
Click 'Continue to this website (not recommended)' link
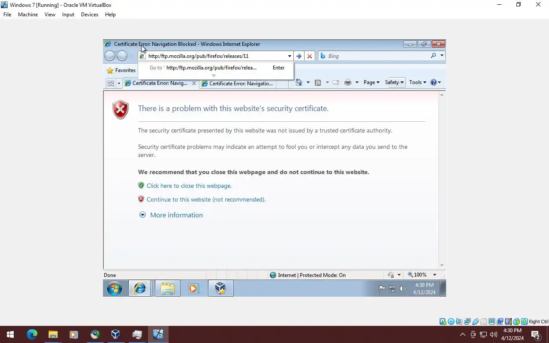click(x=206, y=199)
